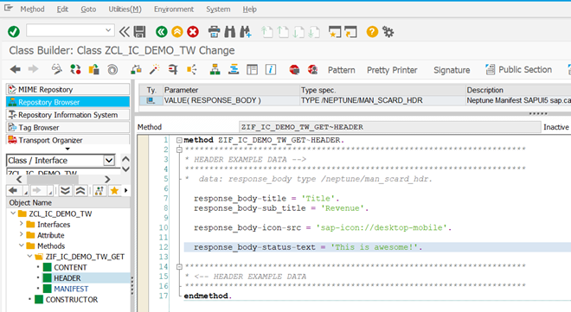
Task: Select the CONTENT method
Action: (70, 267)
